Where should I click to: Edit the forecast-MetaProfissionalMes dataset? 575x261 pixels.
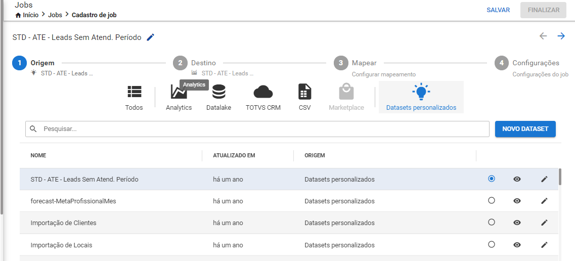[x=544, y=201]
